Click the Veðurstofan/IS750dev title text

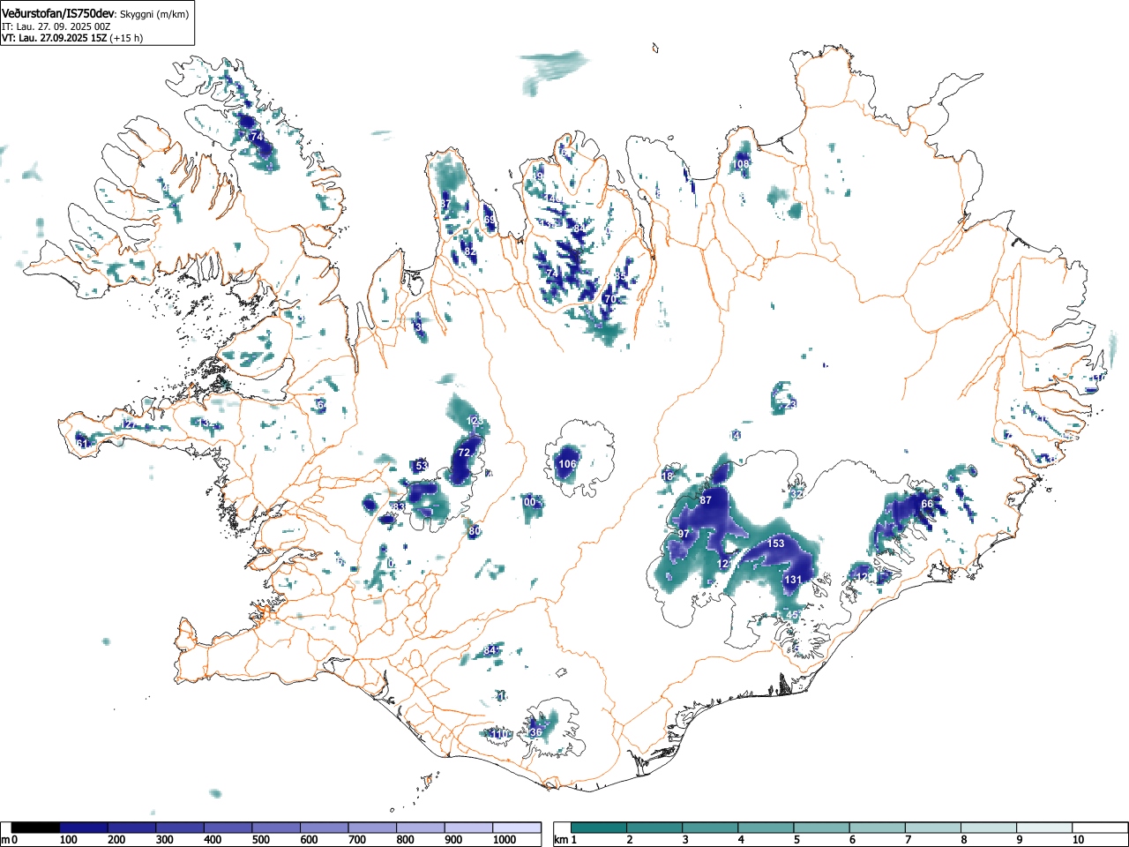[x=58, y=13]
